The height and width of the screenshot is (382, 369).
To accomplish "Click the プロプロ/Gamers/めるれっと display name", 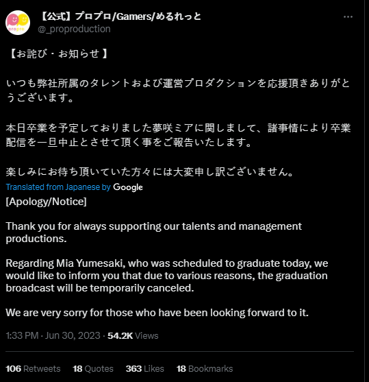I will click(120, 16).
